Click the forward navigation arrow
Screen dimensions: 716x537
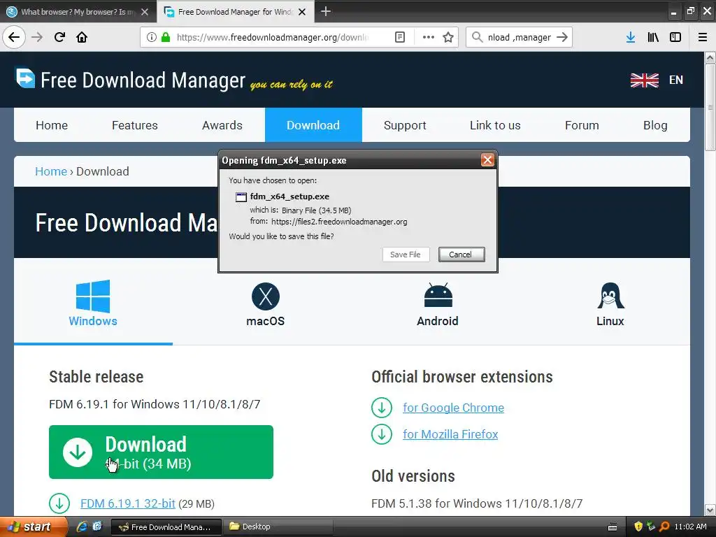click(37, 37)
